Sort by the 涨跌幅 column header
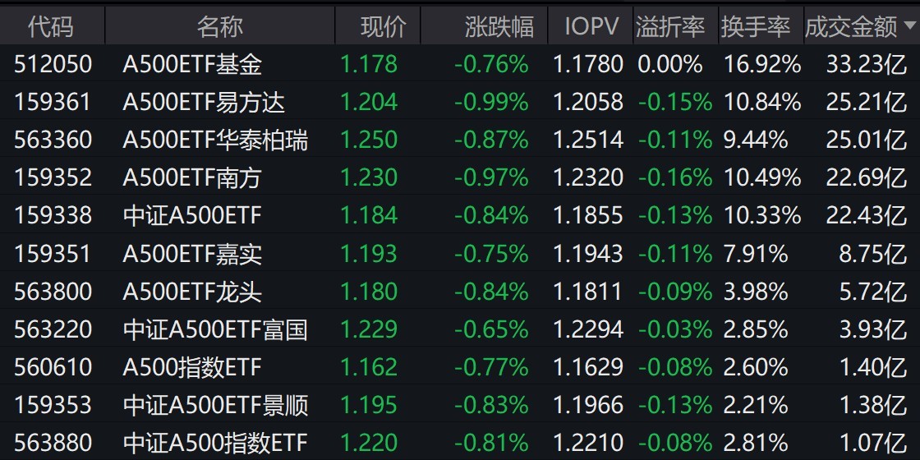Screen dimensions: 920x460 [499, 26]
